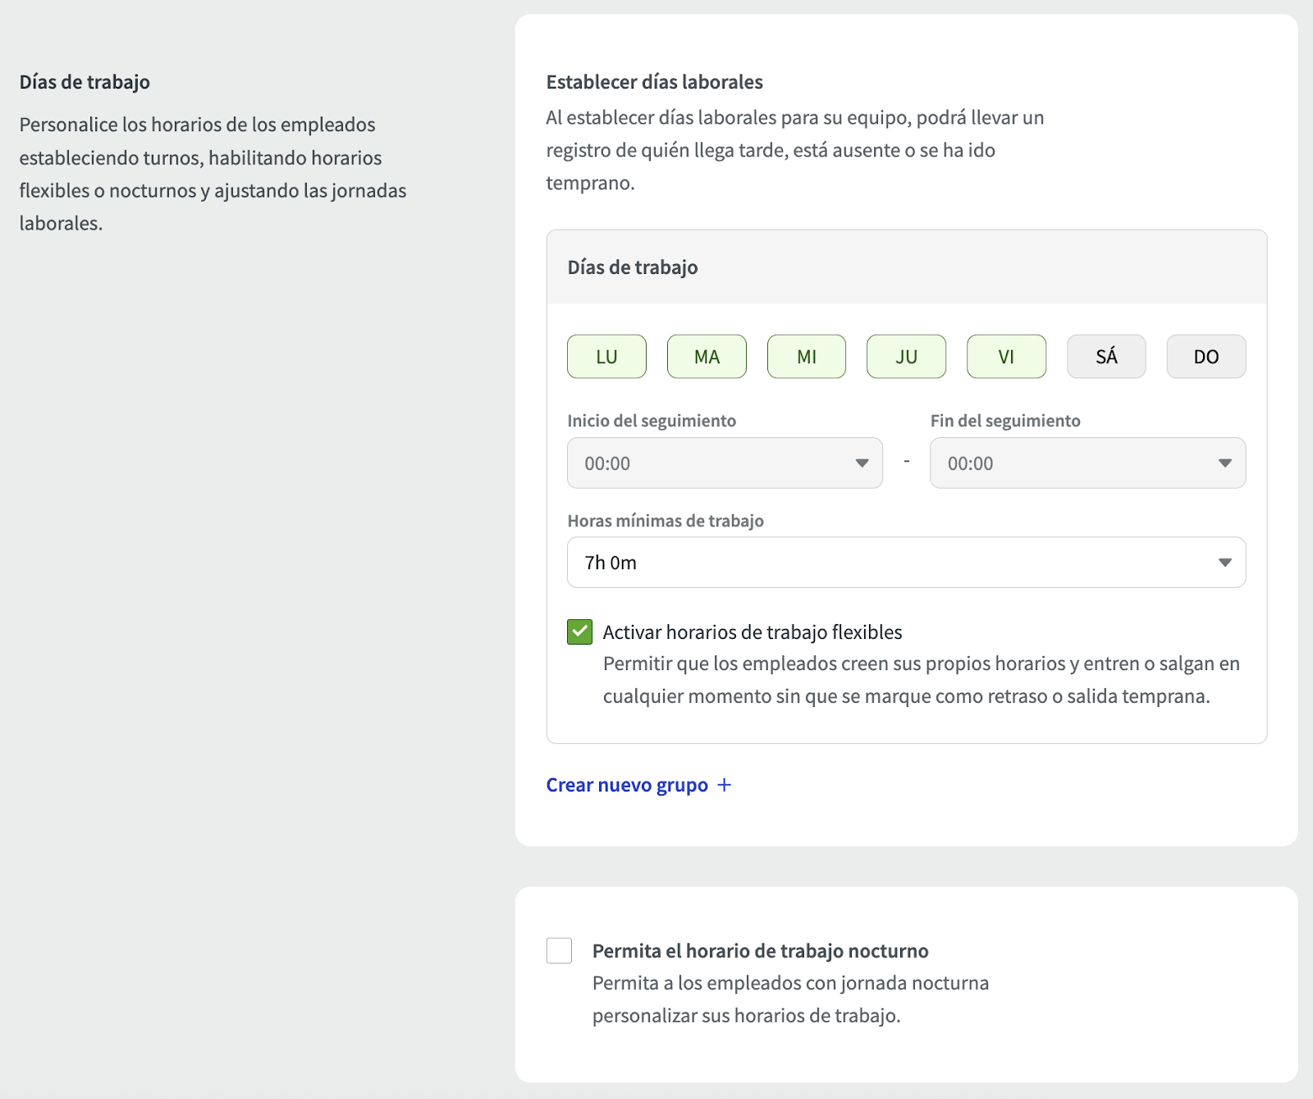Viewport: 1313px width, 1099px height.
Task: Click the plus icon beside Crear nuevo grupo
Action: [724, 785]
